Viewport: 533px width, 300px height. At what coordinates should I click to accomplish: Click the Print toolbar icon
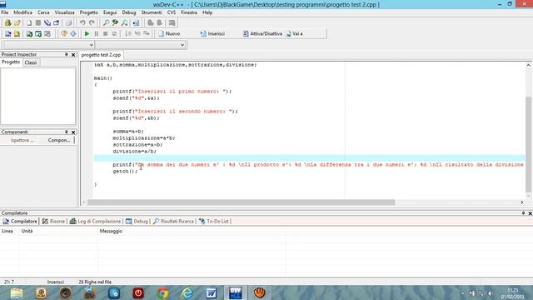68,22
